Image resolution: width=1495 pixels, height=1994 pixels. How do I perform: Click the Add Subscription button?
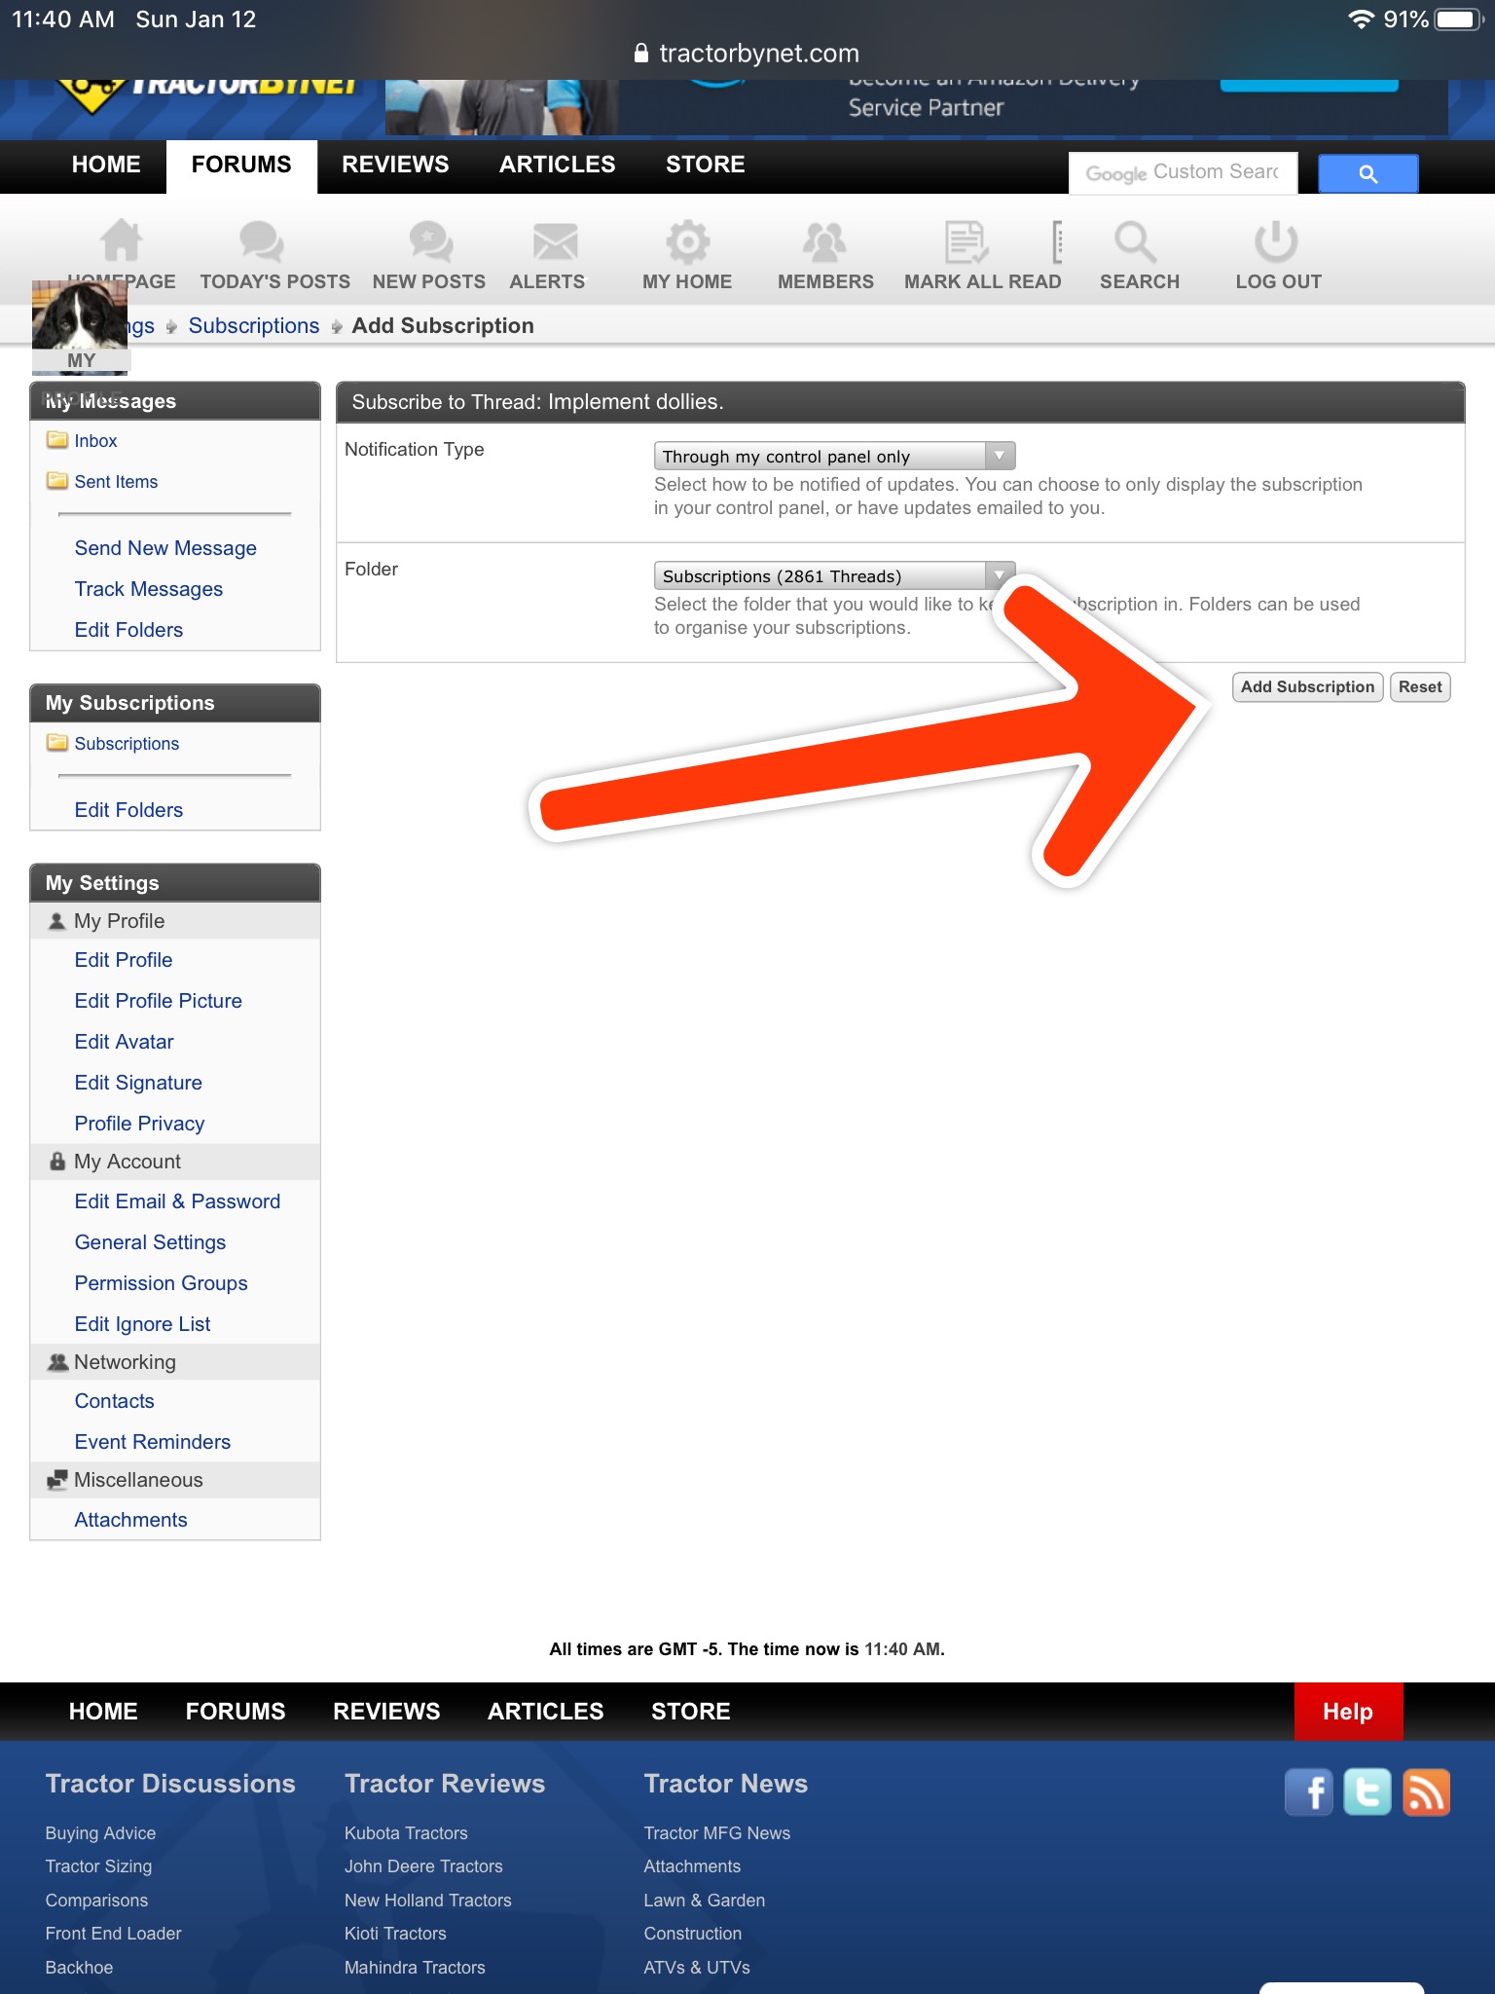tap(1306, 687)
